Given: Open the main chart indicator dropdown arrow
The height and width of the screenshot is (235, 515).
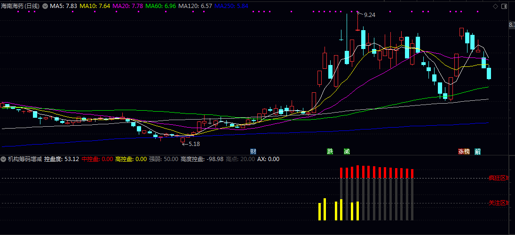Looking at the screenshot, I should point(45,6).
